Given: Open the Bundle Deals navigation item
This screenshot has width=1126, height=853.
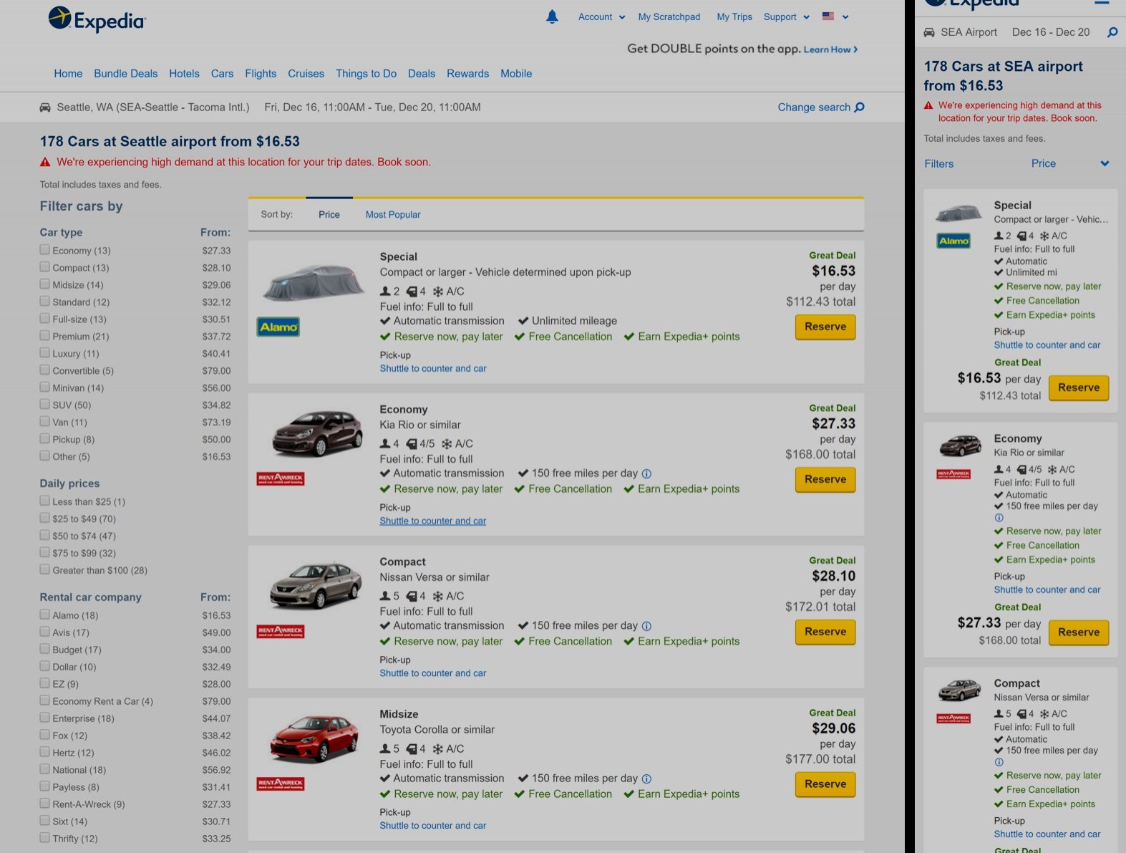Looking at the screenshot, I should [126, 74].
